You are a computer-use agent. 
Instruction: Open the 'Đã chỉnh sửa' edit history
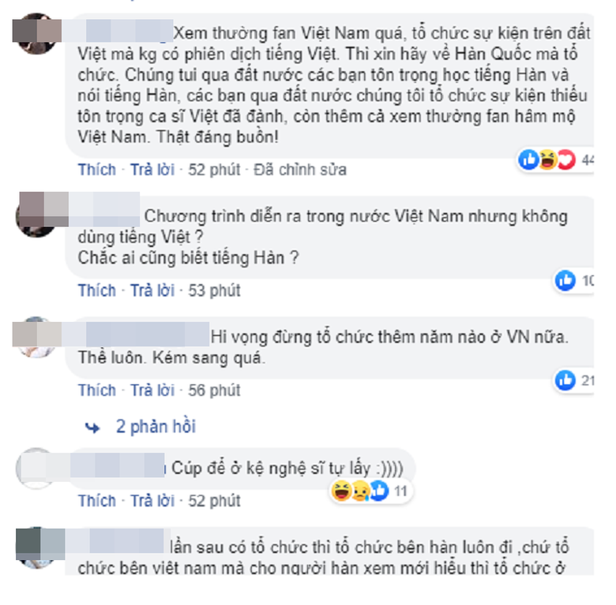(300, 170)
